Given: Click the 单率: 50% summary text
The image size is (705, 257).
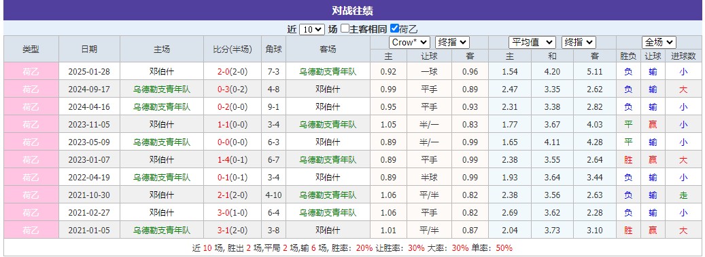Looking at the screenshot, I should click(492, 248).
